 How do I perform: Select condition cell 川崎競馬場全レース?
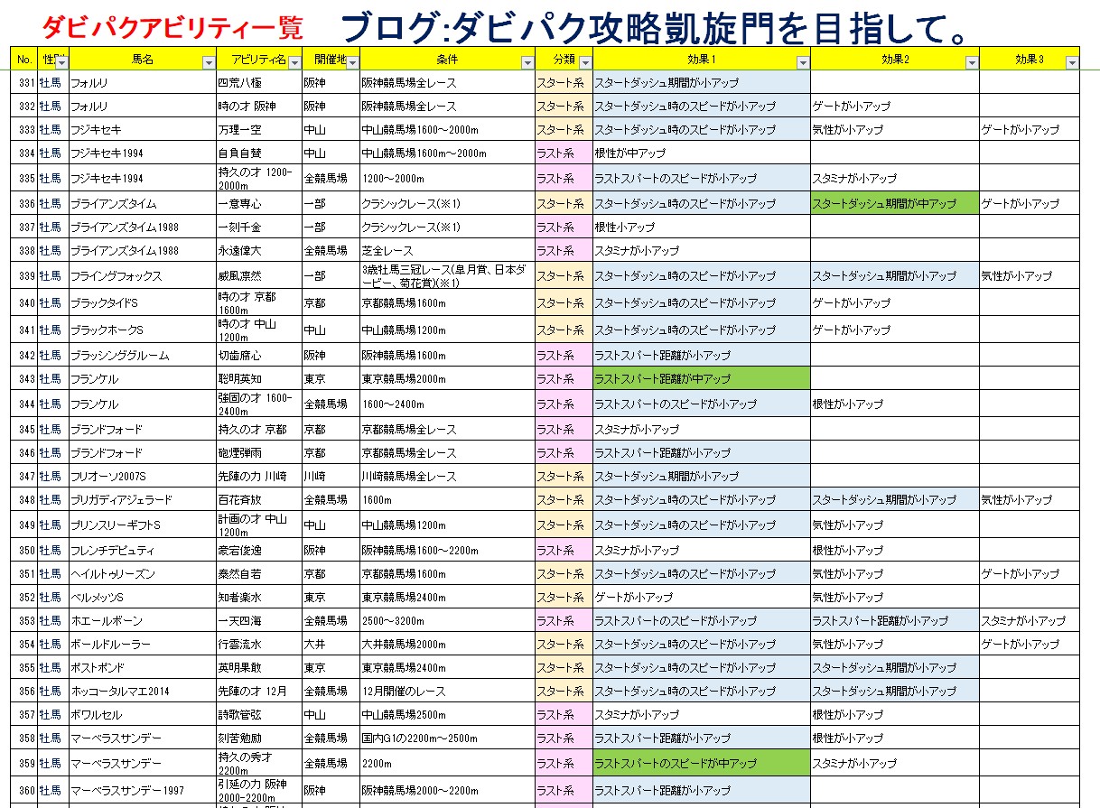(446, 476)
